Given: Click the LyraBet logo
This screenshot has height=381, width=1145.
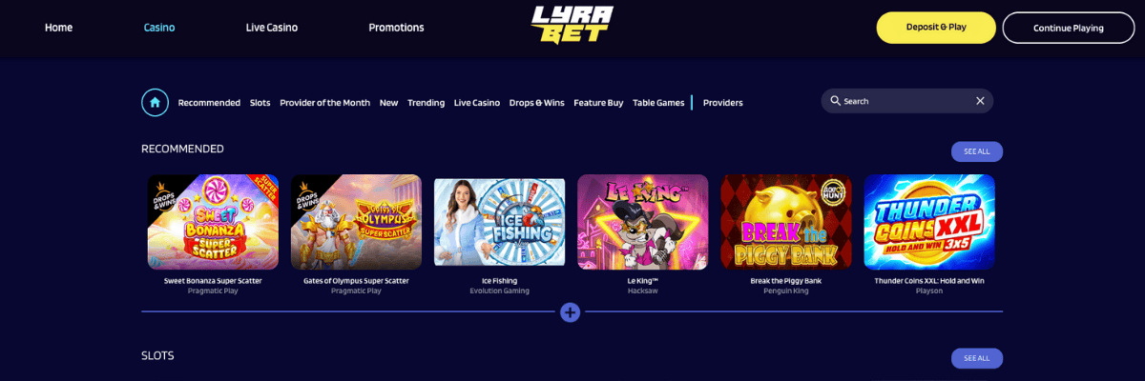Looking at the screenshot, I should [x=572, y=26].
